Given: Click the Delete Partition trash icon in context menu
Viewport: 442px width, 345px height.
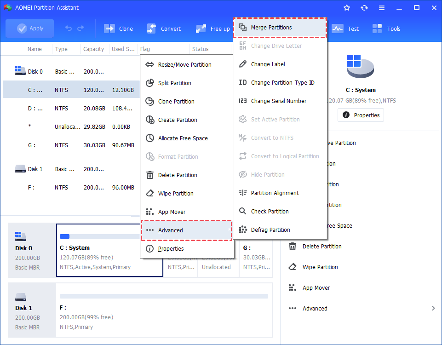Looking at the screenshot, I should [x=149, y=175].
